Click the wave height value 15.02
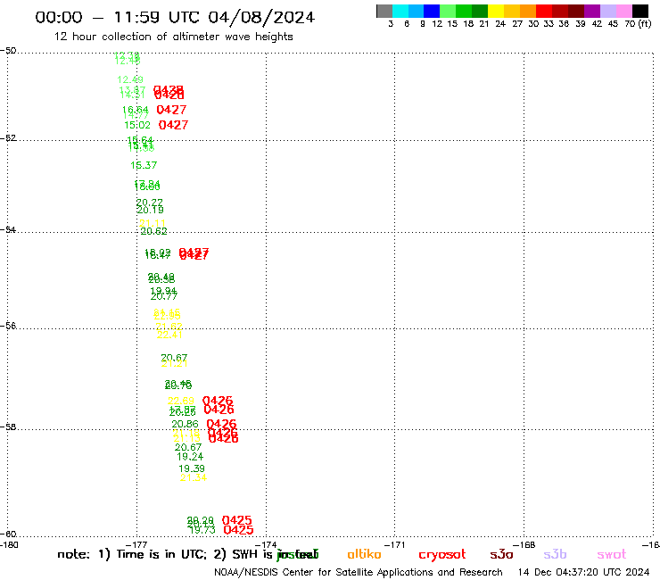Screen dimensions: 660x580 137,125
